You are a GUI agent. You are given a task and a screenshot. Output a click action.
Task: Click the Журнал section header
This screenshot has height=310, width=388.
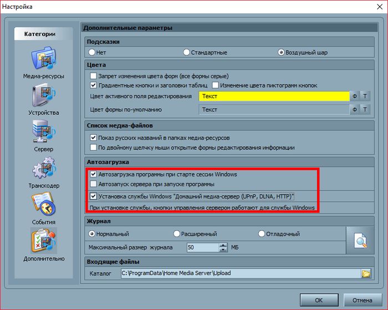coord(229,221)
